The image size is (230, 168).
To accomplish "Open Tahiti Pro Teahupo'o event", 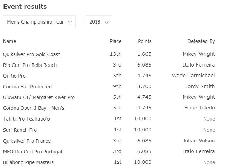I will pos(26,119).
